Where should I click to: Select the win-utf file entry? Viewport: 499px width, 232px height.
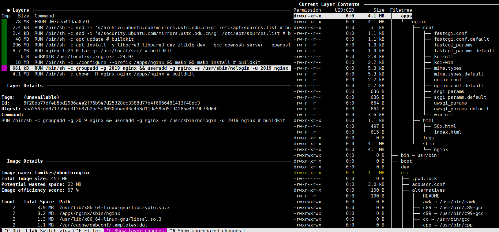[x=443, y=115]
